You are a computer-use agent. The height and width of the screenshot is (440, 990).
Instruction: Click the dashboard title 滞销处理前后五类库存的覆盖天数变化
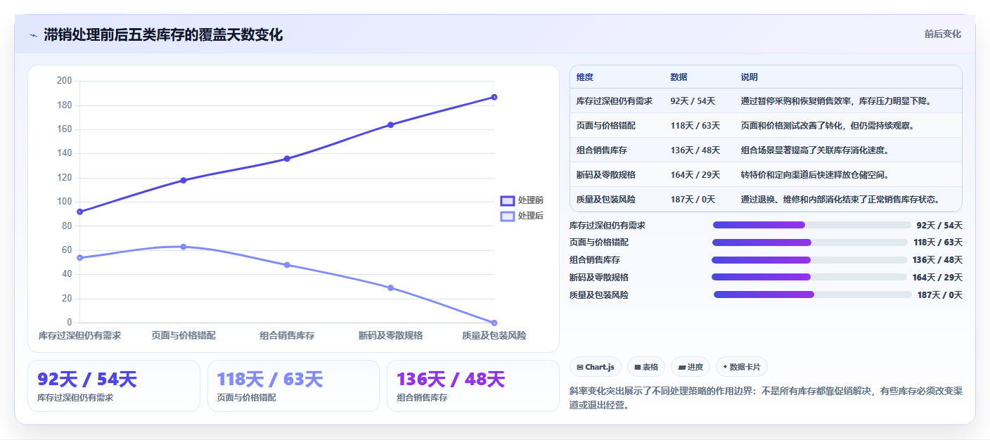click(x=163, y=35)
